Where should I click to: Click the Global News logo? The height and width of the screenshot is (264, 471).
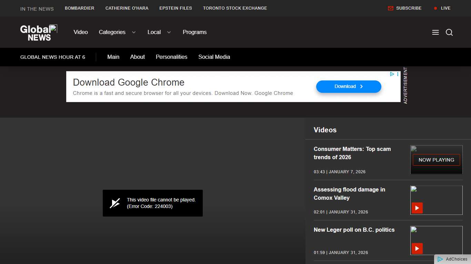click(x=39, y=33)
